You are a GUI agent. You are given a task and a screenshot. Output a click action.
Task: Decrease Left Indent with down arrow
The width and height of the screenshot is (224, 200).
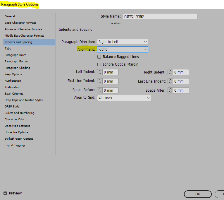coord(100,74)
